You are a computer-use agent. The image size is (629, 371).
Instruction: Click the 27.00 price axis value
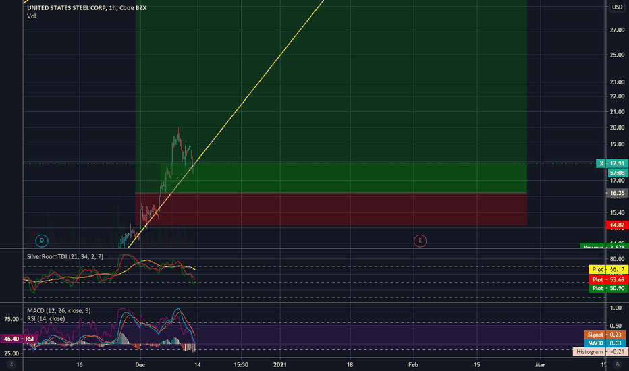[x=617, y=30]
